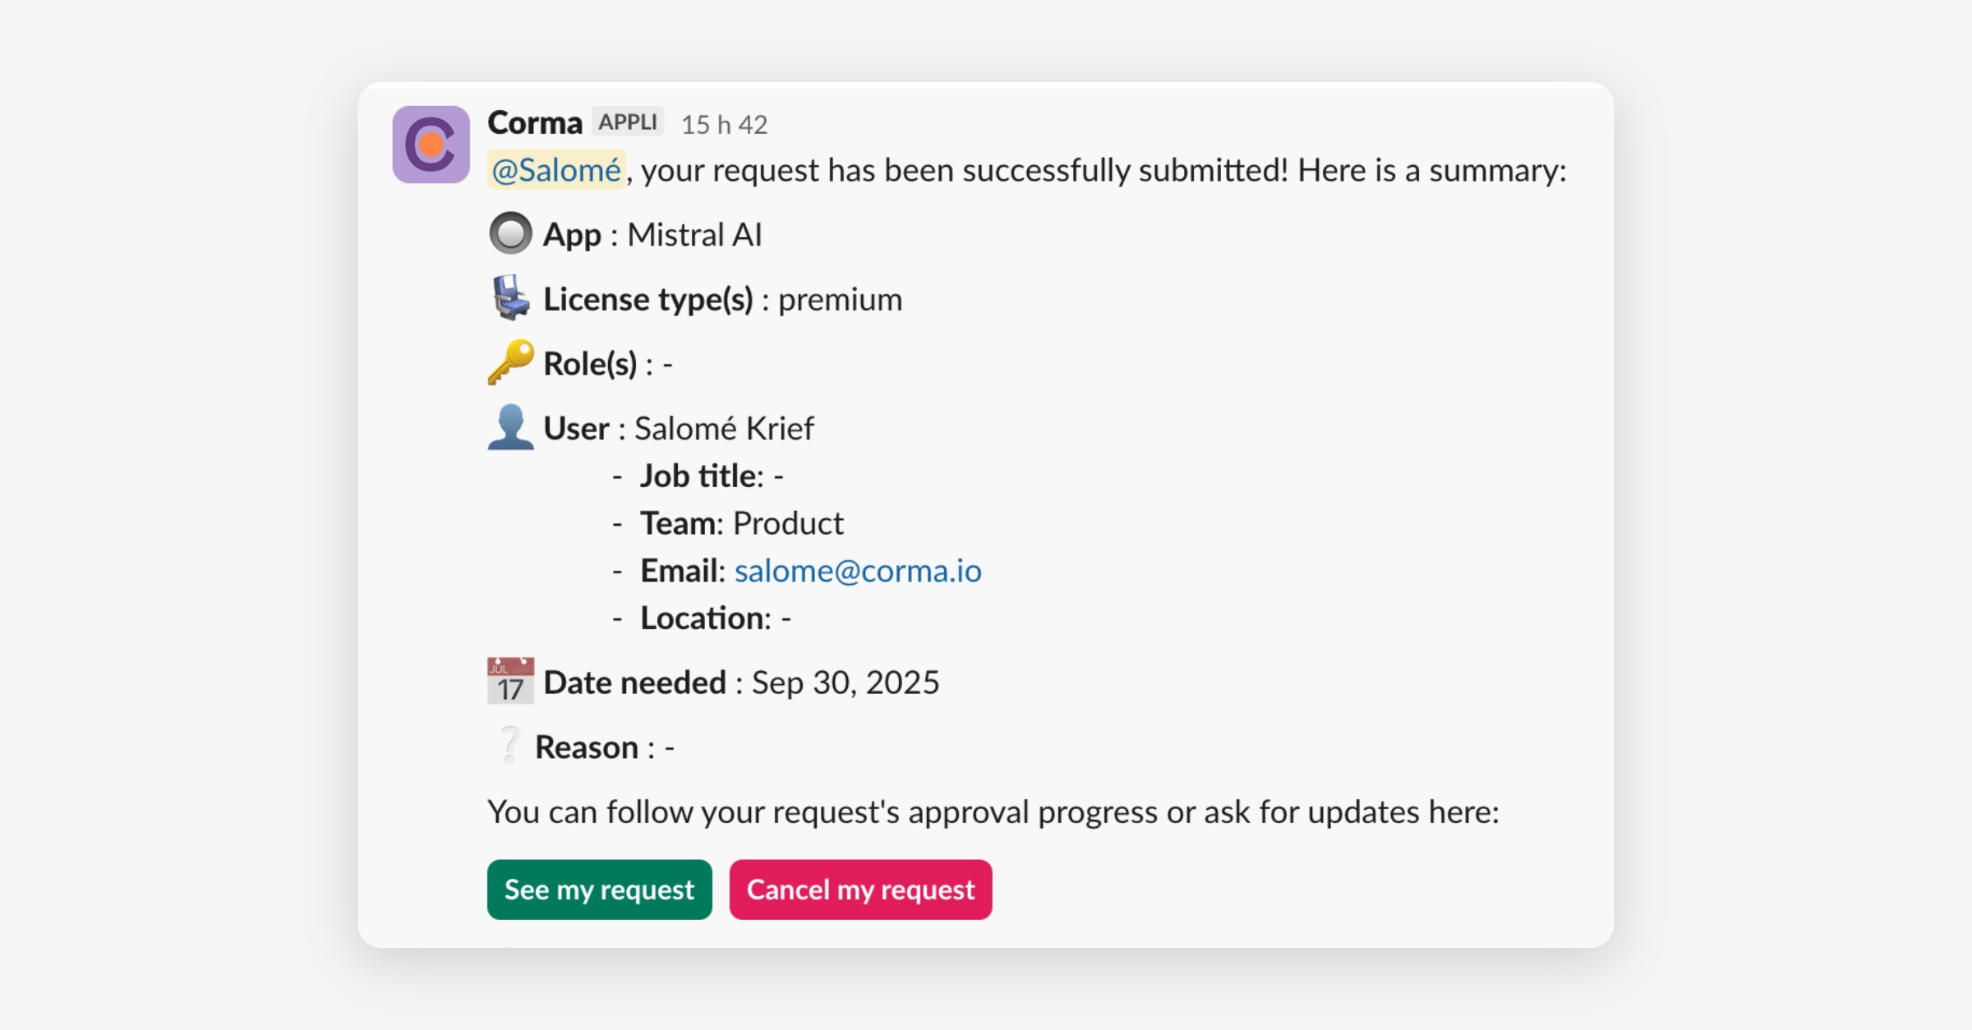Viewport: 1972px width, 1030px height.
Task: Click the Mistral AI app name text
Action: click(694, 235)
